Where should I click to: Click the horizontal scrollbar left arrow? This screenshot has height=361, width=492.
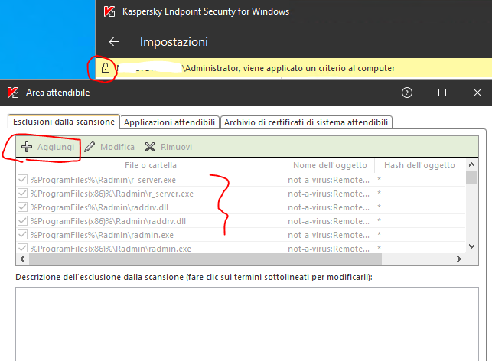pyautogui.click(x=22, y=259)
